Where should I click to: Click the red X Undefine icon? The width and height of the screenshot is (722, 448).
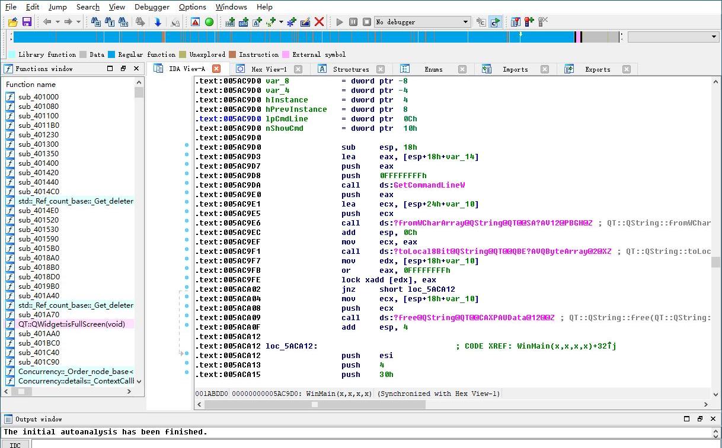[x=319, y=22]
